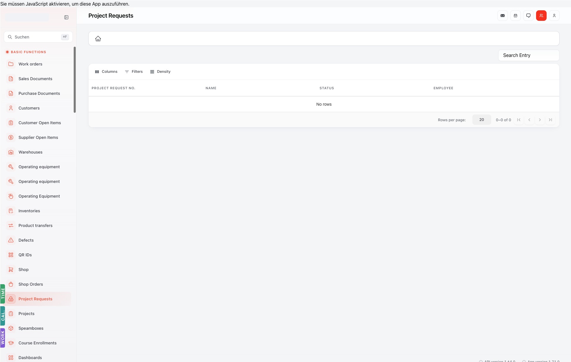Click the red users icon button
The image size is (571, 362).
point(541,16)
